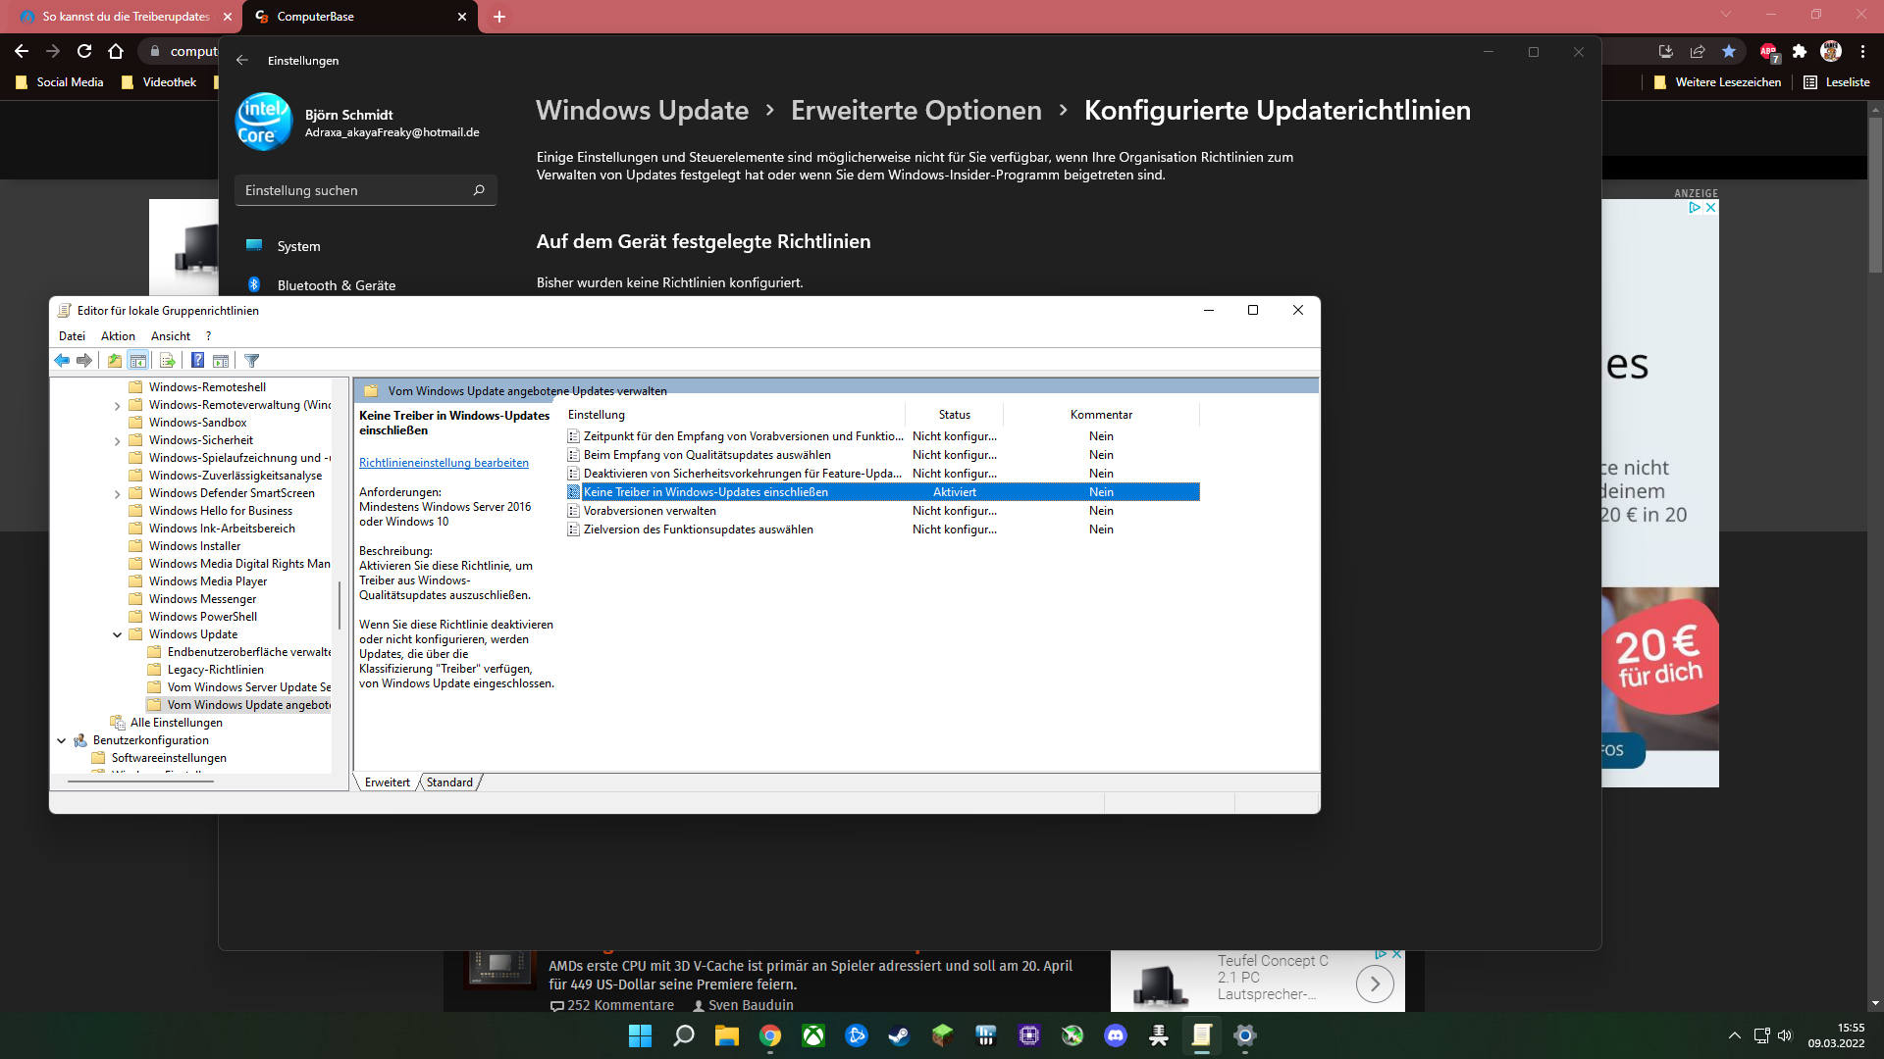
Task: Click Erweiterte Optionen breadcrumb
Action: (916, 110)
